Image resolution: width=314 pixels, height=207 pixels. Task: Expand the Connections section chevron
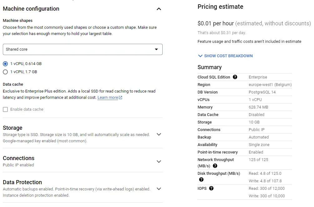[159, 162]
